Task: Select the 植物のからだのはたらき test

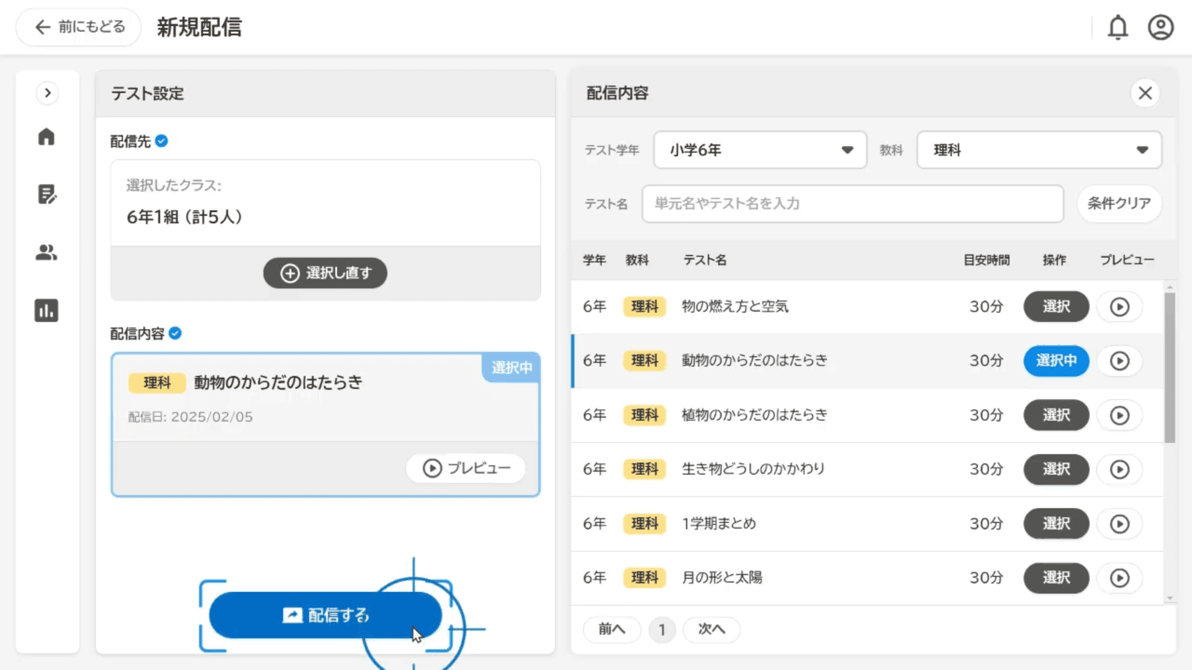Action: point(1055,415)
